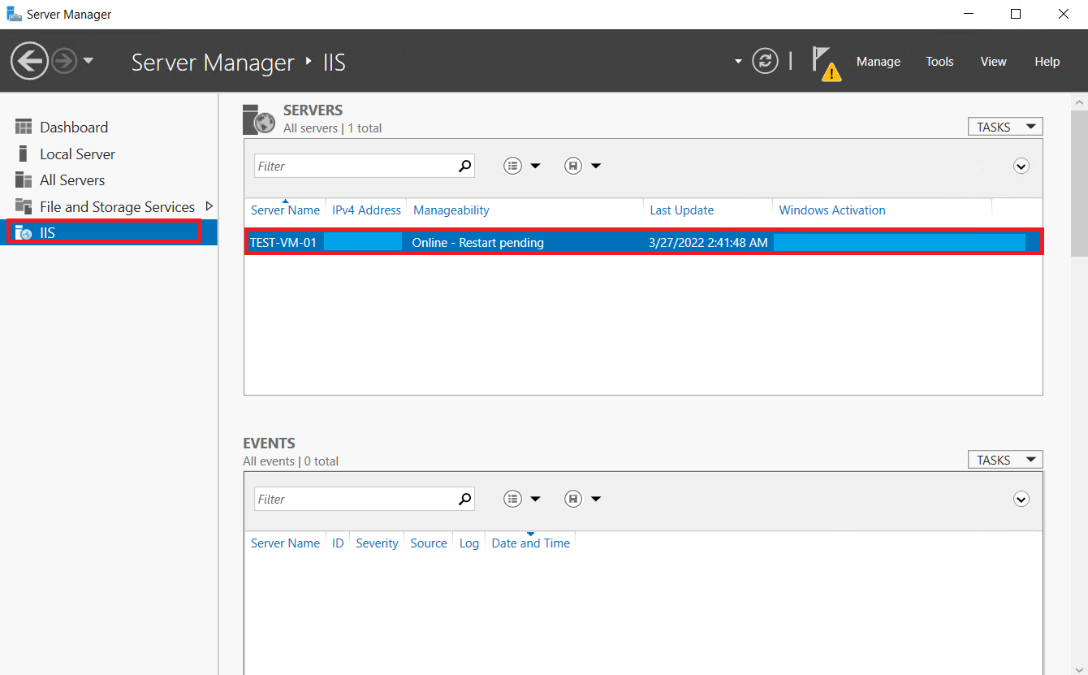The width and height of the screenshot is (1088, 675).
Task: Click the '3/27/2022 2:41:48 AM' cell
Action: click(x=708, y=242)
